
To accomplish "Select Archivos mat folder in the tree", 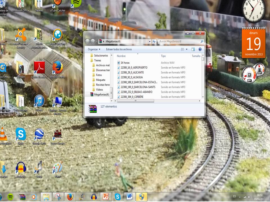I will (x=101, y=65).
